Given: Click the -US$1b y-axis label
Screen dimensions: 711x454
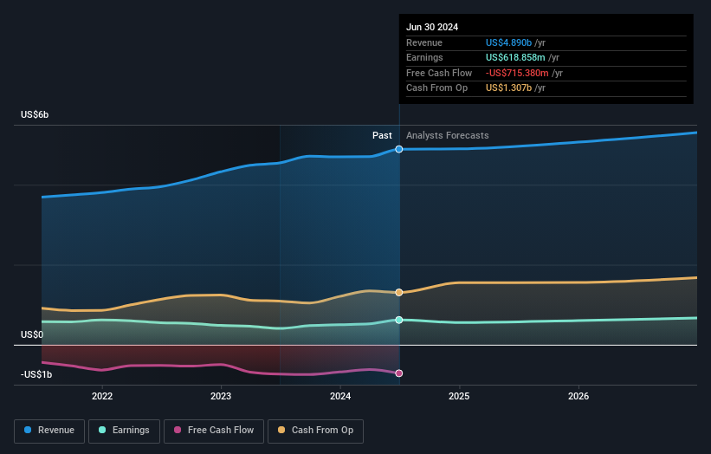Looking at the screenshot, I should [x=36, y=374].
